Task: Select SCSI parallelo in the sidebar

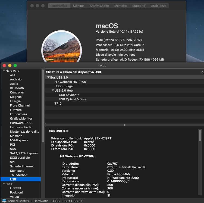Action: 20,158
